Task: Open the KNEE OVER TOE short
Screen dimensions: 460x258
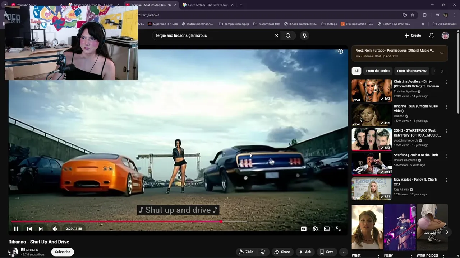Action: [432, 227]
